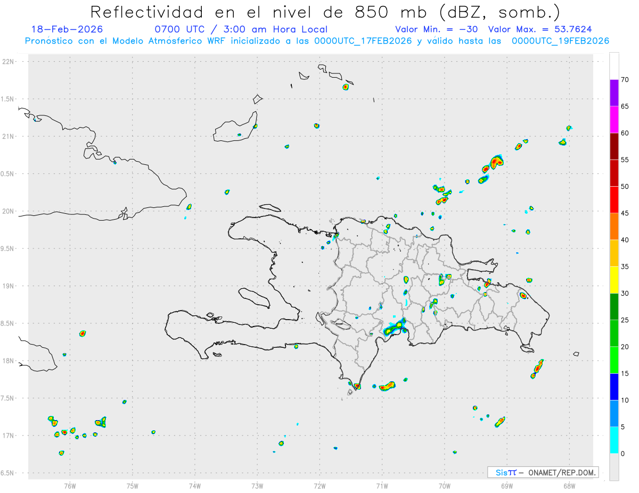Click the colorbar label "10"
639x493 pixels.
point(625,400)
